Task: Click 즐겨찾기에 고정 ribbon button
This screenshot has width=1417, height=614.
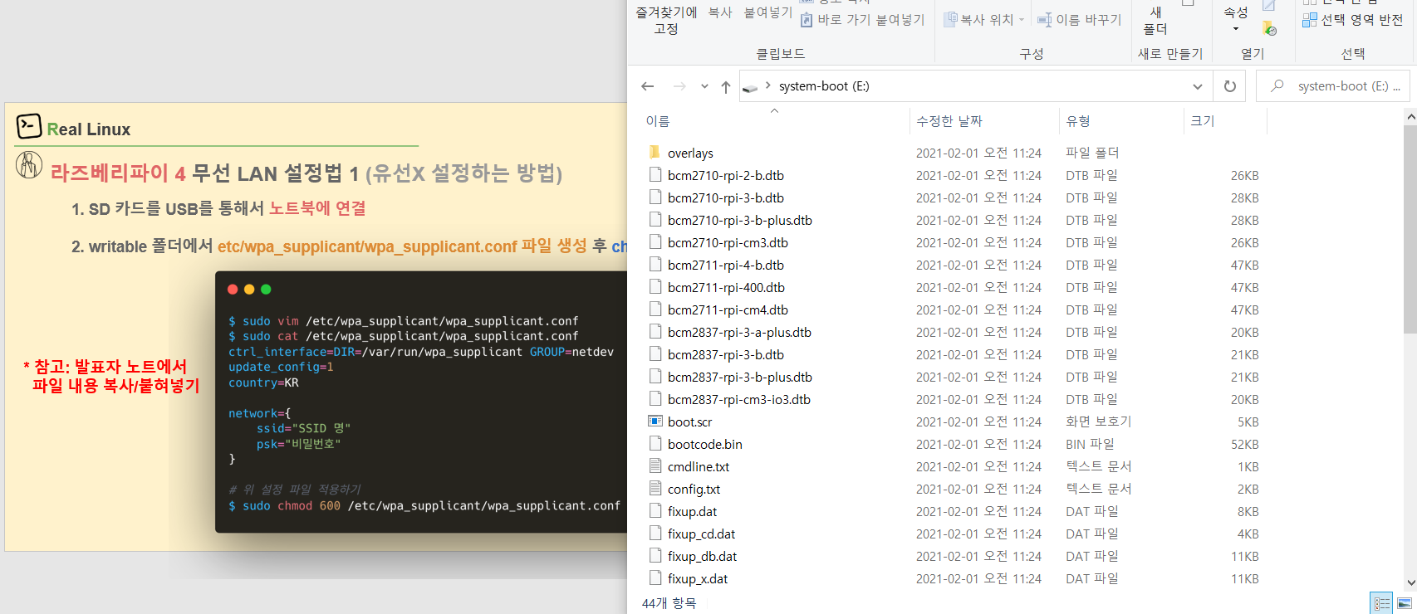Action: tap(666, 20)
